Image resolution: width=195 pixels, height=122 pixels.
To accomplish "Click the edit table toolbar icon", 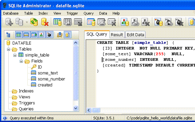I will 68,22.
